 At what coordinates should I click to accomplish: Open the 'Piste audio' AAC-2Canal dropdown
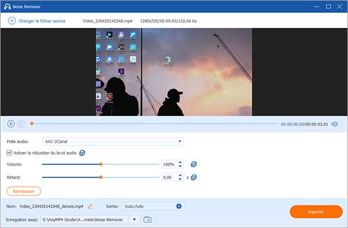113,142
